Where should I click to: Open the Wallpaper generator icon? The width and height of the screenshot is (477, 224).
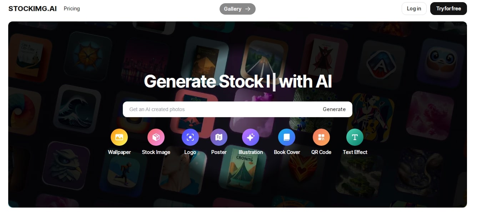pyautogui.click(x=119, y=137)
